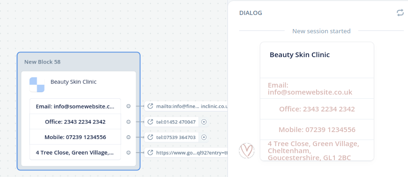Image resolution: width=408 pixels, height=177 pixels.
Task: Click the target circle icon after tel:01452 470047
Action: pyautogui.click(x=204, y=122)
